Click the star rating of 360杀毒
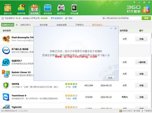 click(x=71, y=84)
